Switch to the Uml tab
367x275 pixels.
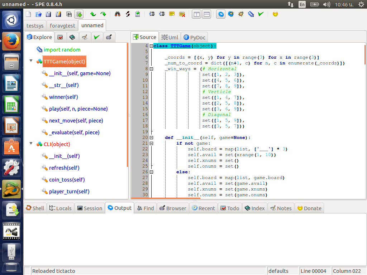pyautogui.click(x=170, y=37)
